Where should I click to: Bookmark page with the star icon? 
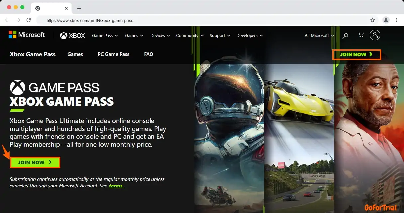(373, 20)
